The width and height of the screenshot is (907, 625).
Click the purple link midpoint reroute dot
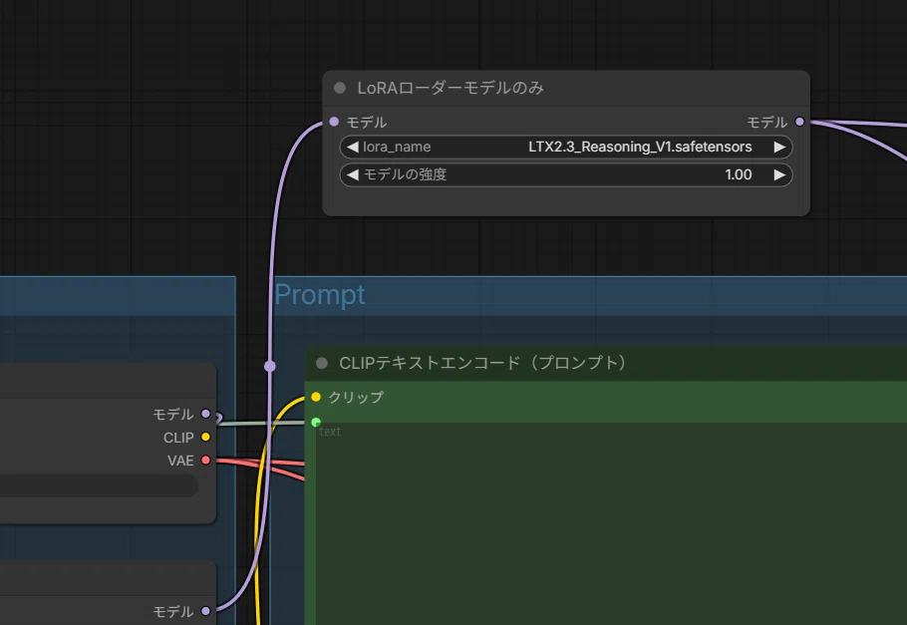tap(269, 366)
